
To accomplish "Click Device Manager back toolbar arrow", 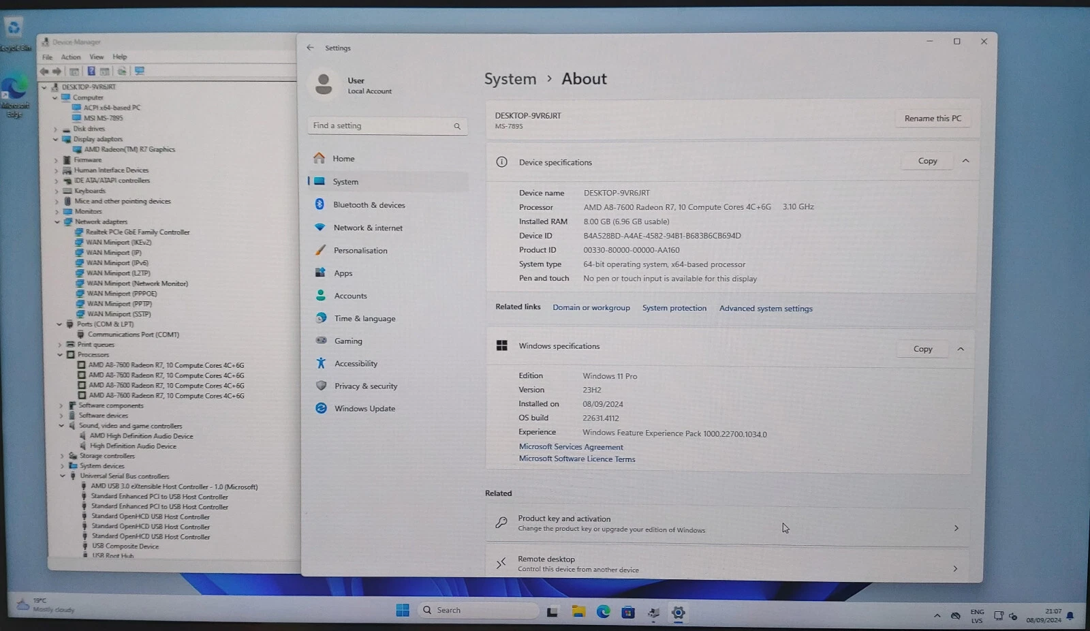I will (44, 71).
